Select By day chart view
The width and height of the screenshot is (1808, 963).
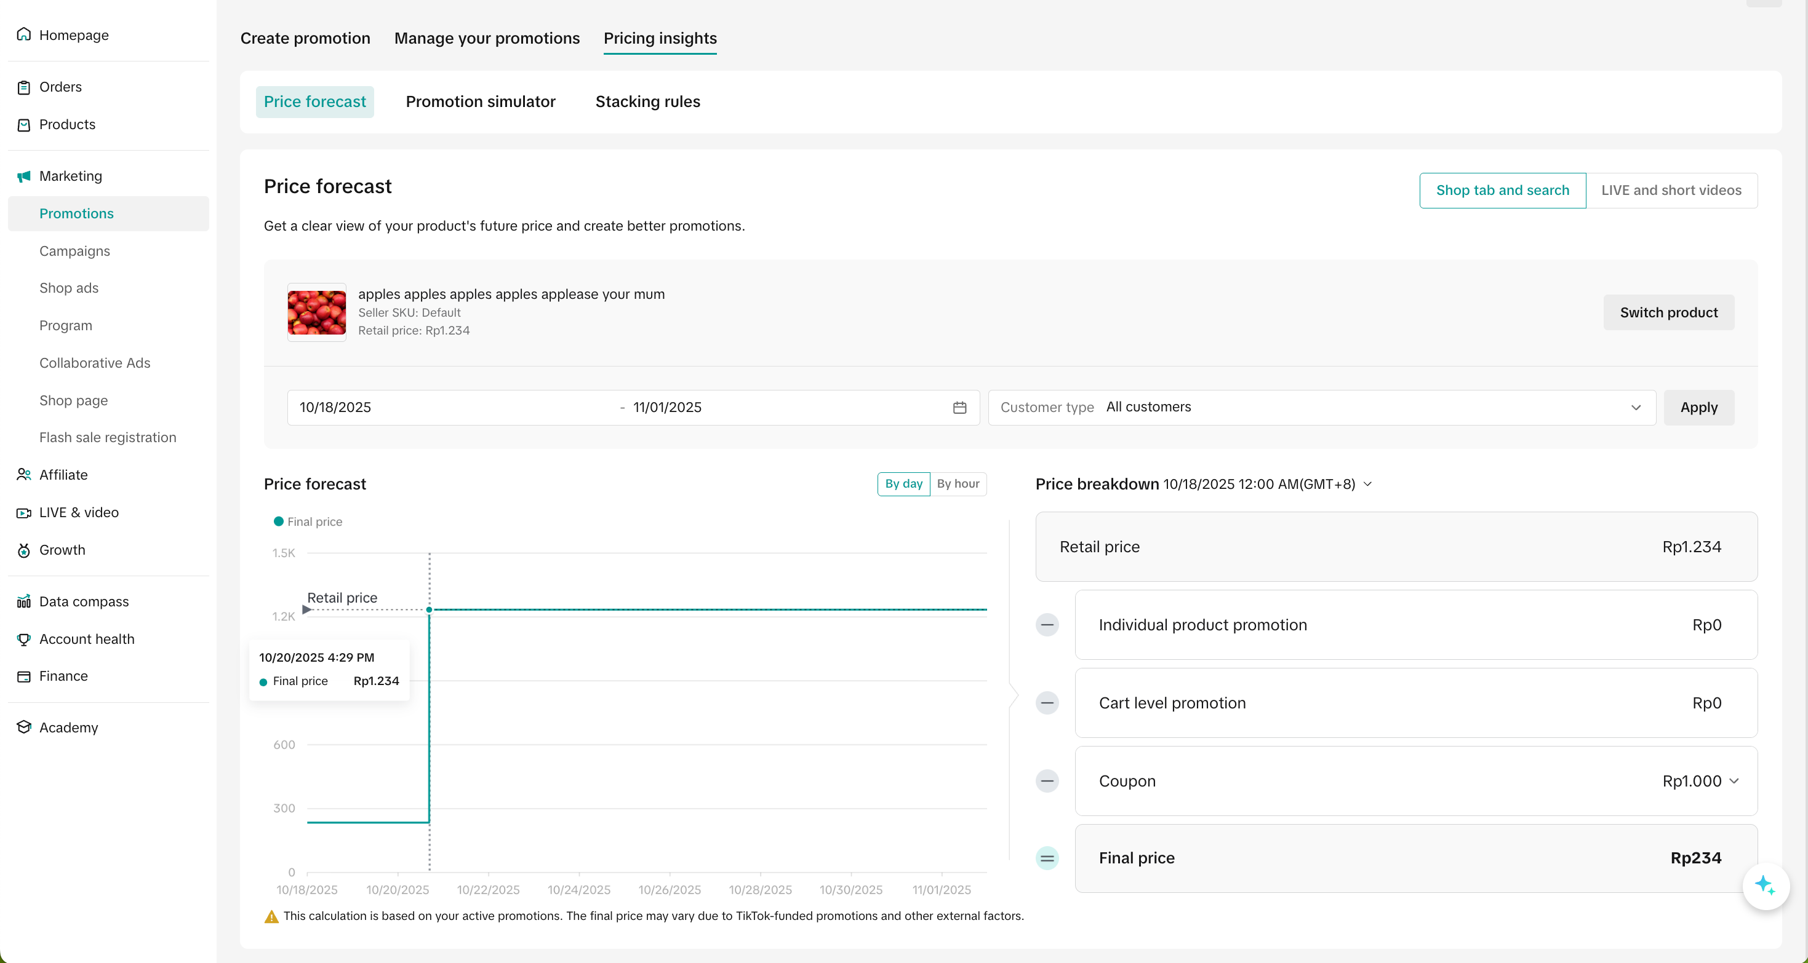click(903, 484)
